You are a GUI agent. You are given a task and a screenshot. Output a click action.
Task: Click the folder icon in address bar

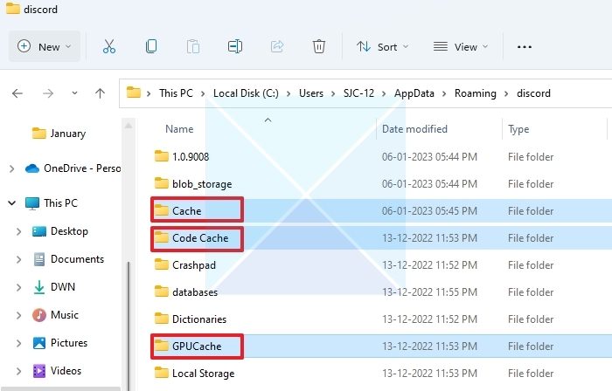click(x=134, y=93)
